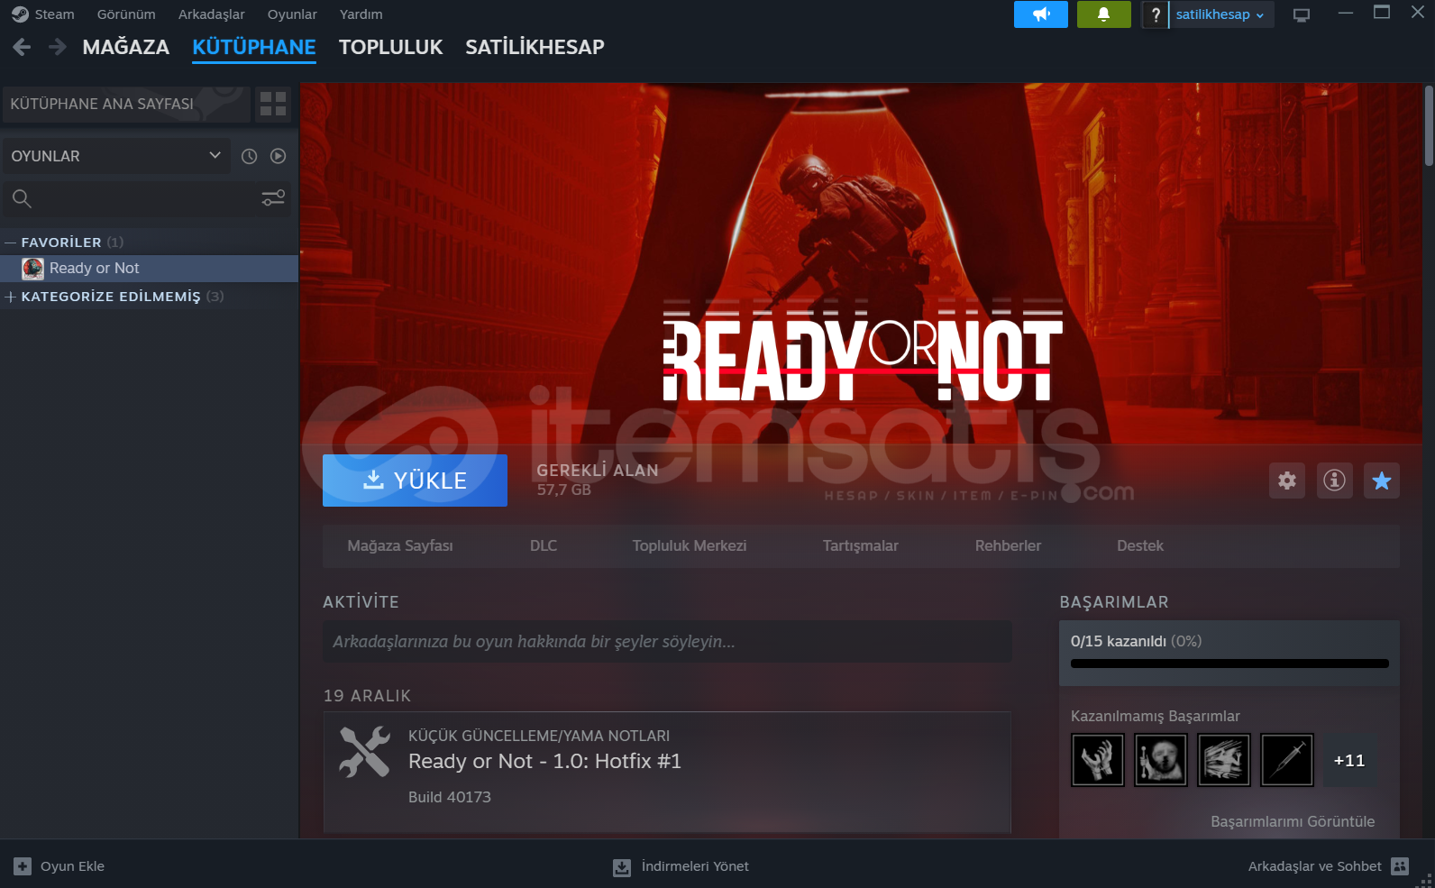This screenshot has width=1435, height=888.
Task: Open the Oyunlar menu
Action: coord(292,14)
